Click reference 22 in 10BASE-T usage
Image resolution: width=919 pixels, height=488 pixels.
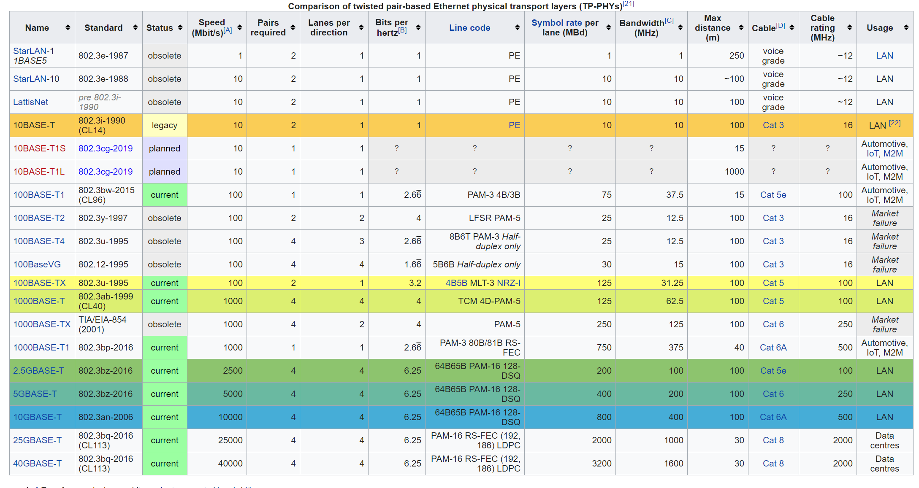895,123
